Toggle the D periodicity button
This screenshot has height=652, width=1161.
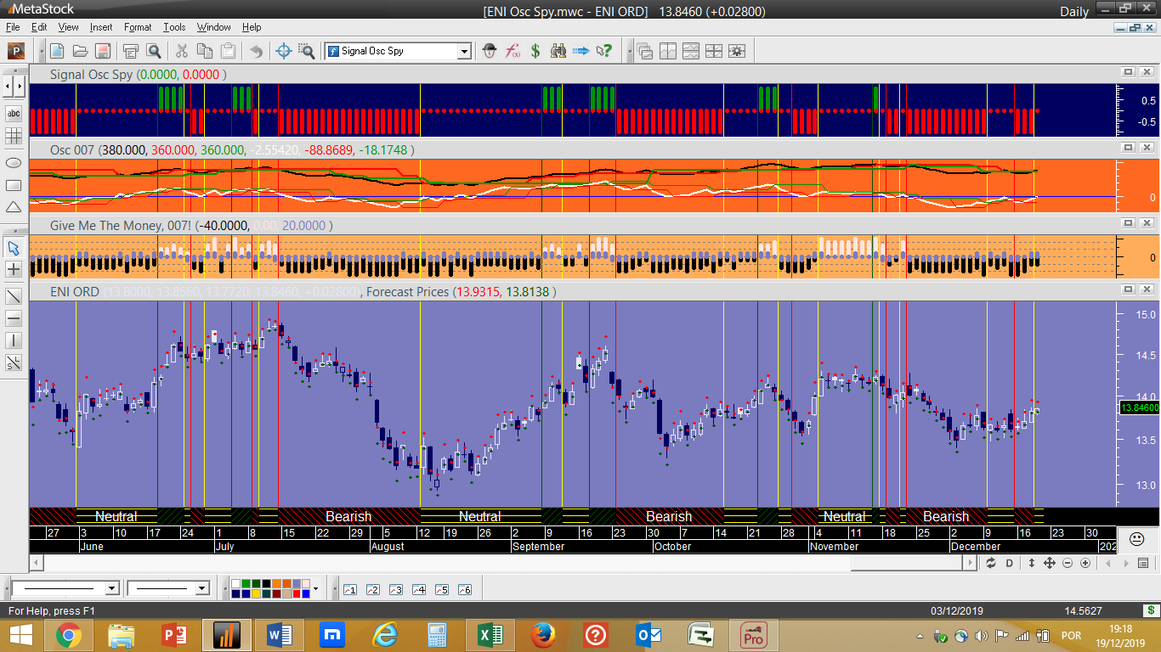1010,563
